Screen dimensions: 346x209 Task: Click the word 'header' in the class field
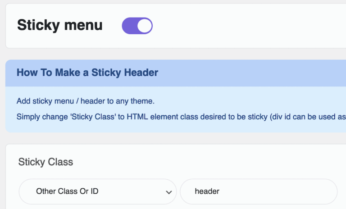(x=207, y=191)
